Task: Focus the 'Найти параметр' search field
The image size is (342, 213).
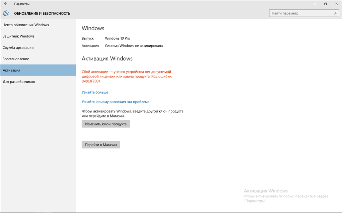Action: click(x=304, y=13)
